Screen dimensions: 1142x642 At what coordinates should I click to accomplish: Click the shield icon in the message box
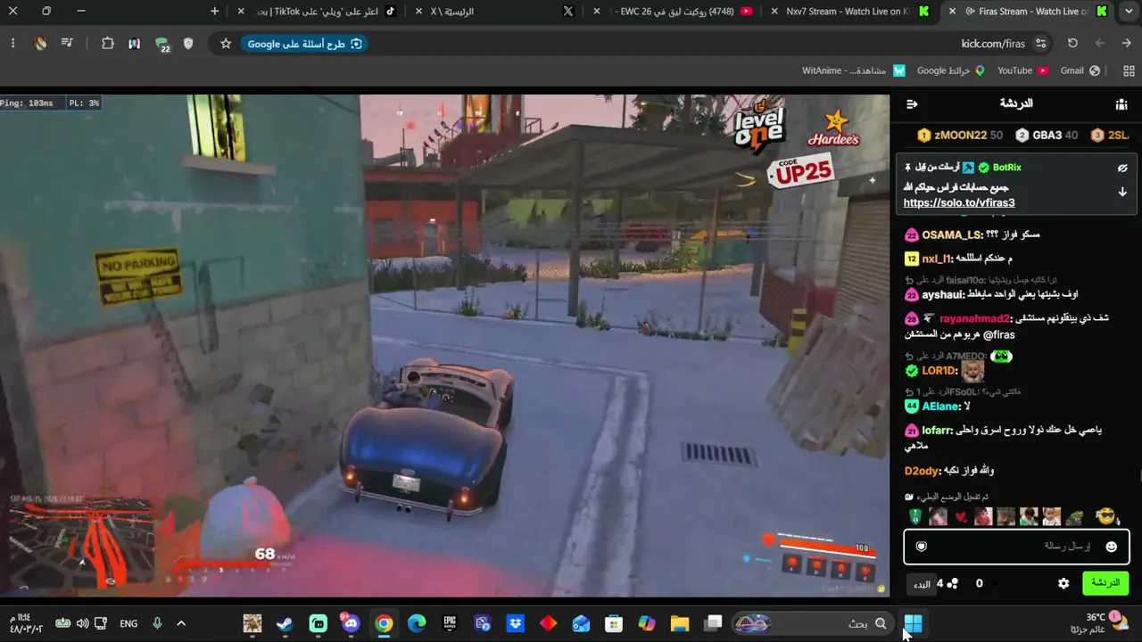pyautogui.click(x=922, y=547)
